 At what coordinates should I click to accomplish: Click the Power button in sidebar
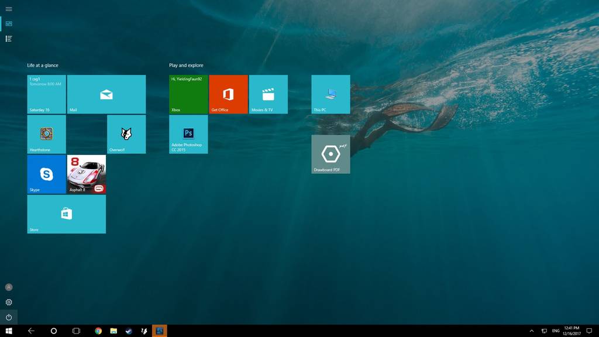(x=9, y=317)
